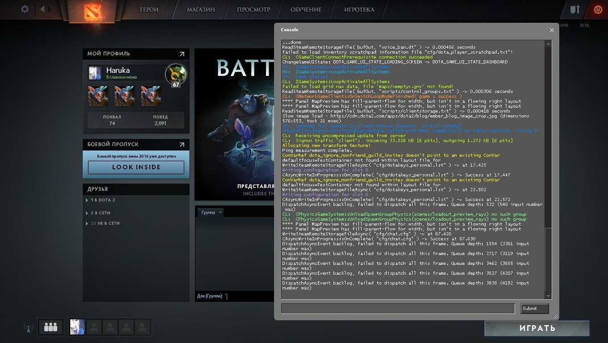Image resolution: width=608 pixels, height=343 pixels.
Task: Open the Игротека menu
Action: pos(359,9)
